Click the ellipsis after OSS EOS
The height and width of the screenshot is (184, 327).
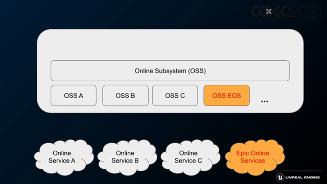265,101
